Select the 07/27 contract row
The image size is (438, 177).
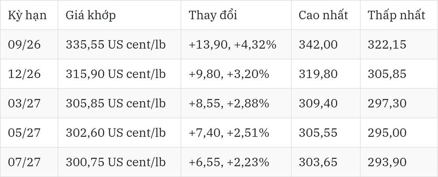coord(219,162)
